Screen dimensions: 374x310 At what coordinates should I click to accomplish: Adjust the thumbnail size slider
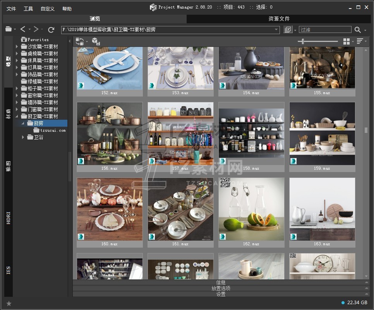pos(303,41)
